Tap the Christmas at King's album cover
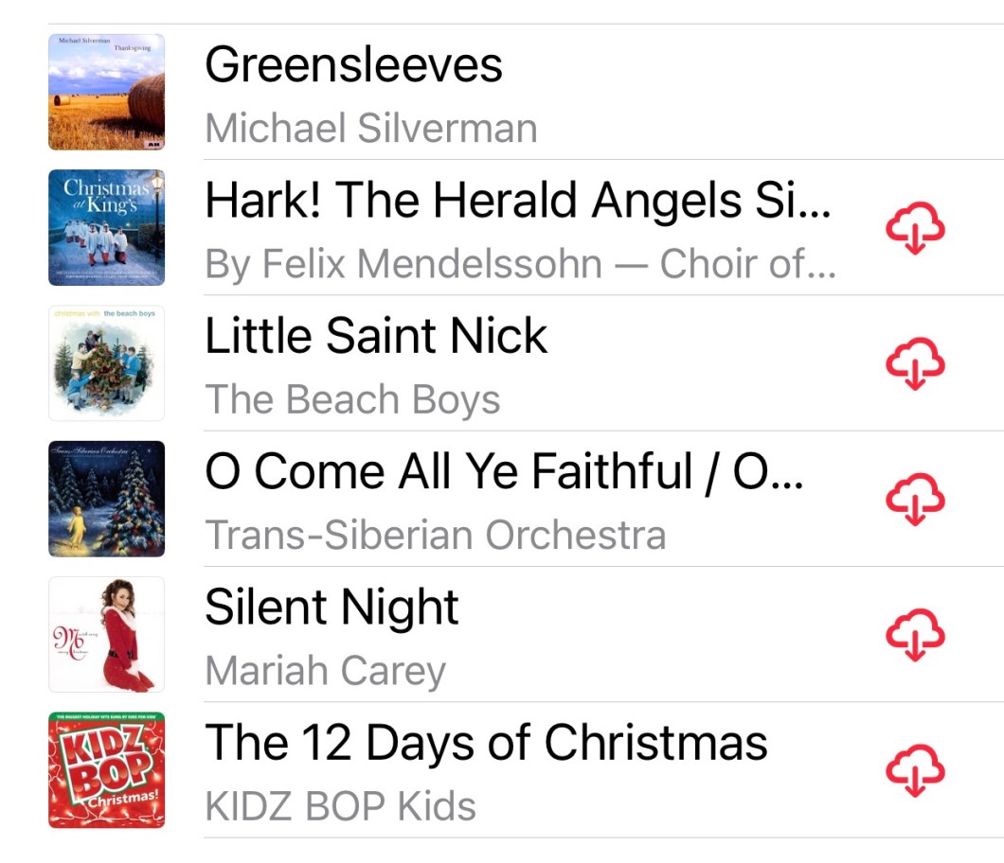 pyautogui.click(x=106, y=227)
